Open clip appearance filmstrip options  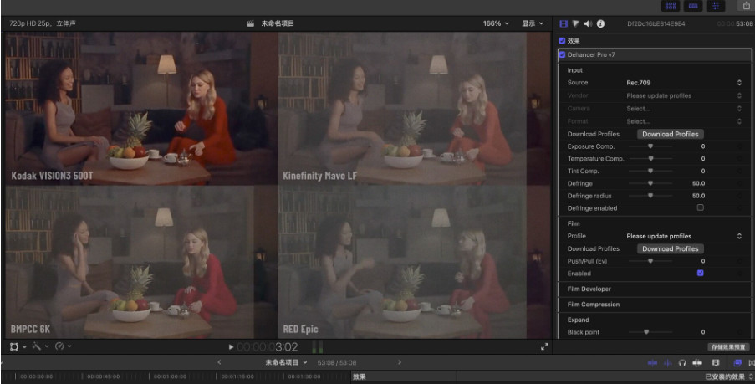coord(716,363)
